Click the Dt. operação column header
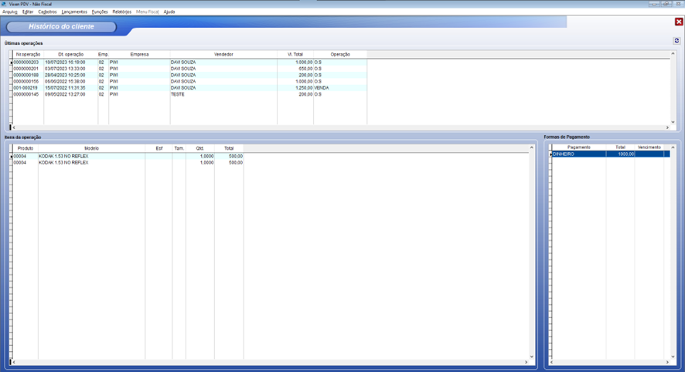 pyautogui.click(x=70, y=55)
